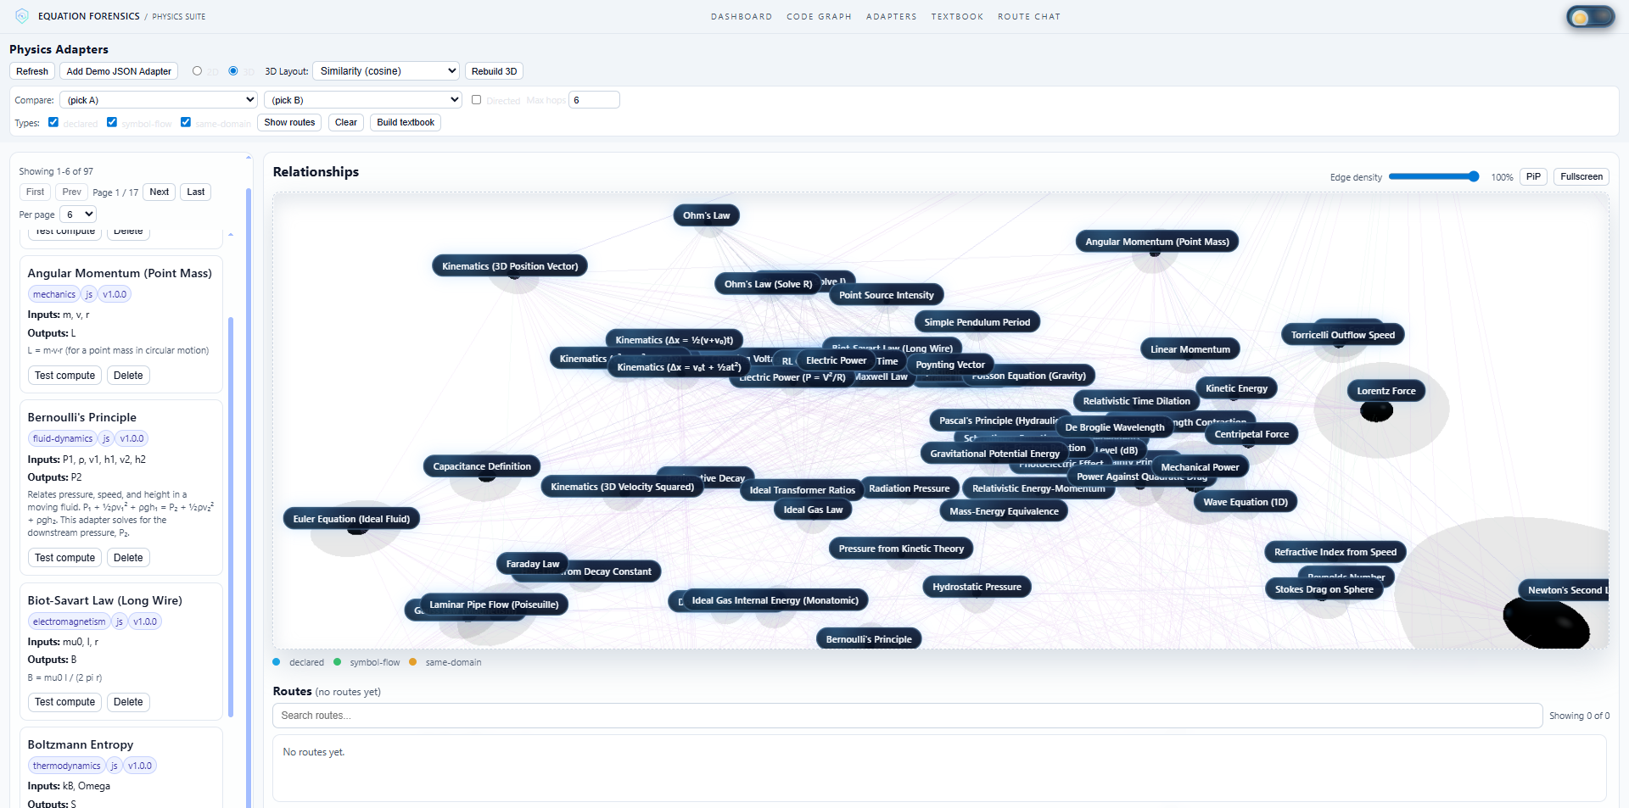Open the Route Chat nav item
The width and height of the screenshot is (1629, 808).
[x=1029, y=17]
